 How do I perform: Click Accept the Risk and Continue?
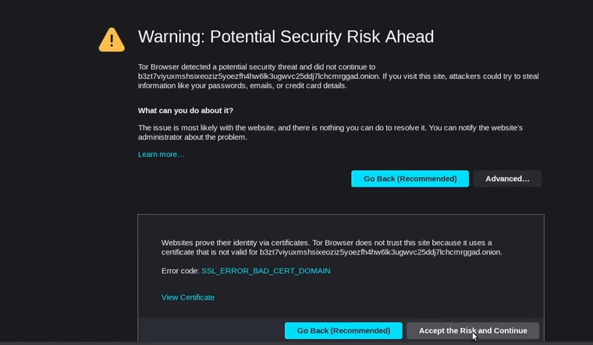(x=472, y=331)
